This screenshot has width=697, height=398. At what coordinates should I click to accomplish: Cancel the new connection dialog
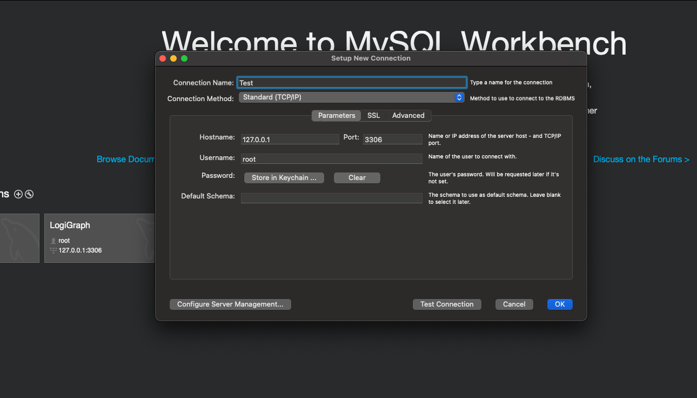click(x=514, y=304)
